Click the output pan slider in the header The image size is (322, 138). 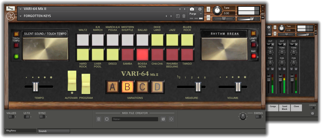tap(224, 19)
